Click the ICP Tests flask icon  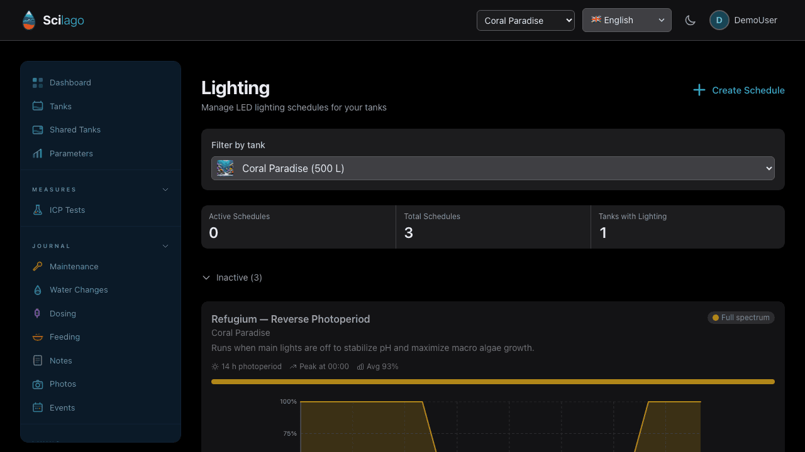point(38,210)
